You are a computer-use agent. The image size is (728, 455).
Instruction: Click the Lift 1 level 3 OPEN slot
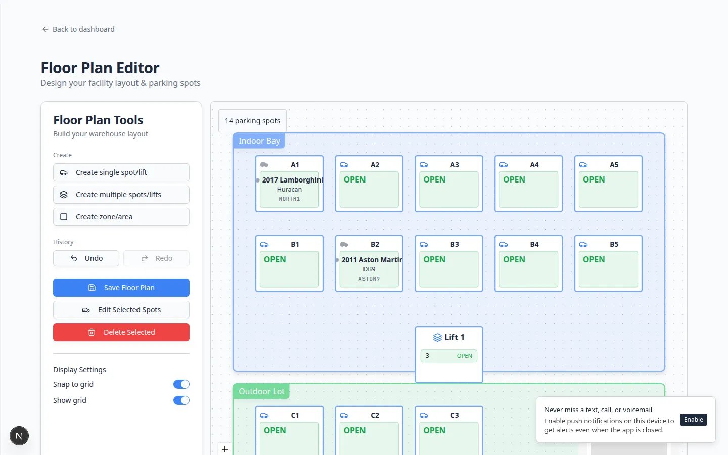pyautogui.click(x=449, y=356)
